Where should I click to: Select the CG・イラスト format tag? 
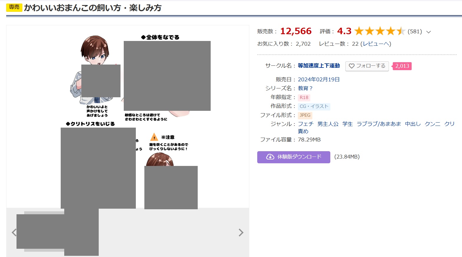(x=314, y=106)
